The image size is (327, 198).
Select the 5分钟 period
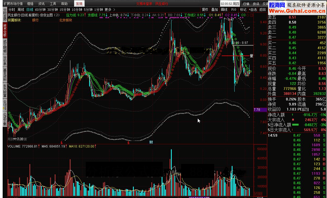tap(88, 10)
